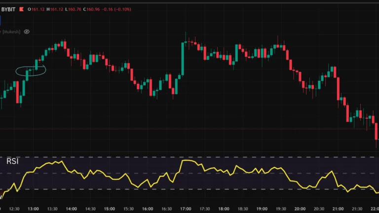The height and width of the screenshot is (213, 379).
Task: Click the blue button at left edge
Action: [x=0, y=20]
